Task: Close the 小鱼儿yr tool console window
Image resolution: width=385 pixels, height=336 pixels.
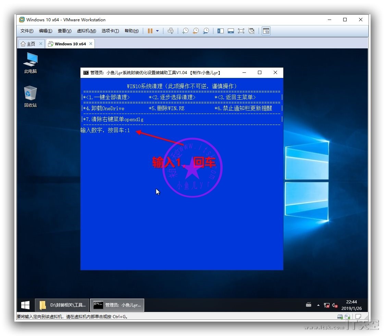Action: coord(275,72)
